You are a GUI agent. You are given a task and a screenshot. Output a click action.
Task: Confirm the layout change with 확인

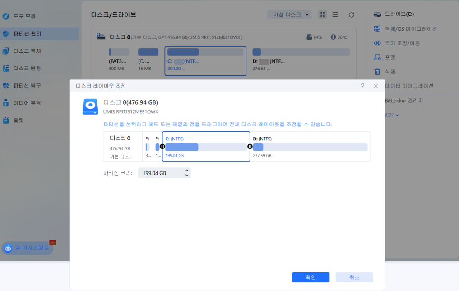click(311, 277)
